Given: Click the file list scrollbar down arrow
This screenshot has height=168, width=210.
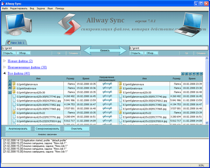Looking at the screenshot, I should click(x=207, y=123).
